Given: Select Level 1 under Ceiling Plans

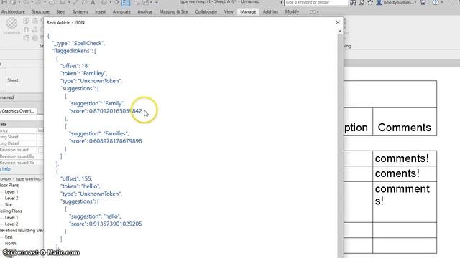Looking at the screenshot, I should (x=11, y=217).
